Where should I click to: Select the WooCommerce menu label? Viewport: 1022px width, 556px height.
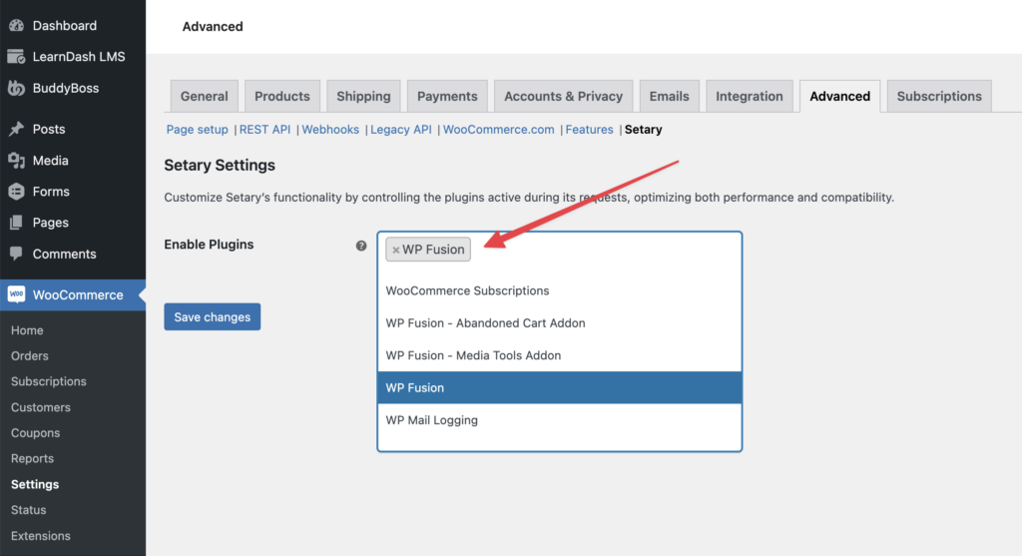(78, 295)
